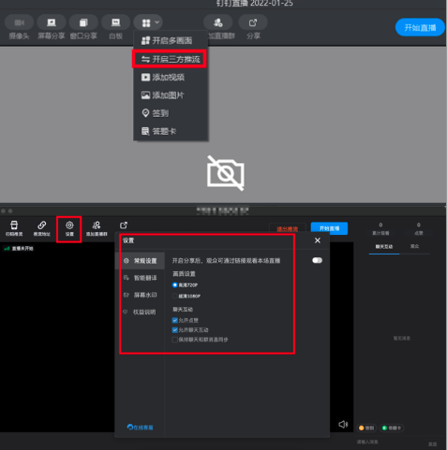Click the 发送 send button

click(432, 444)
